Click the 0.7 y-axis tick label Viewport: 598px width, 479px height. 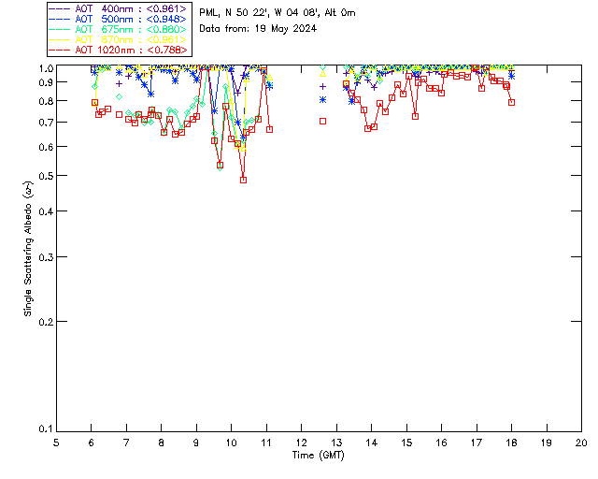click(x=46, y=123)
